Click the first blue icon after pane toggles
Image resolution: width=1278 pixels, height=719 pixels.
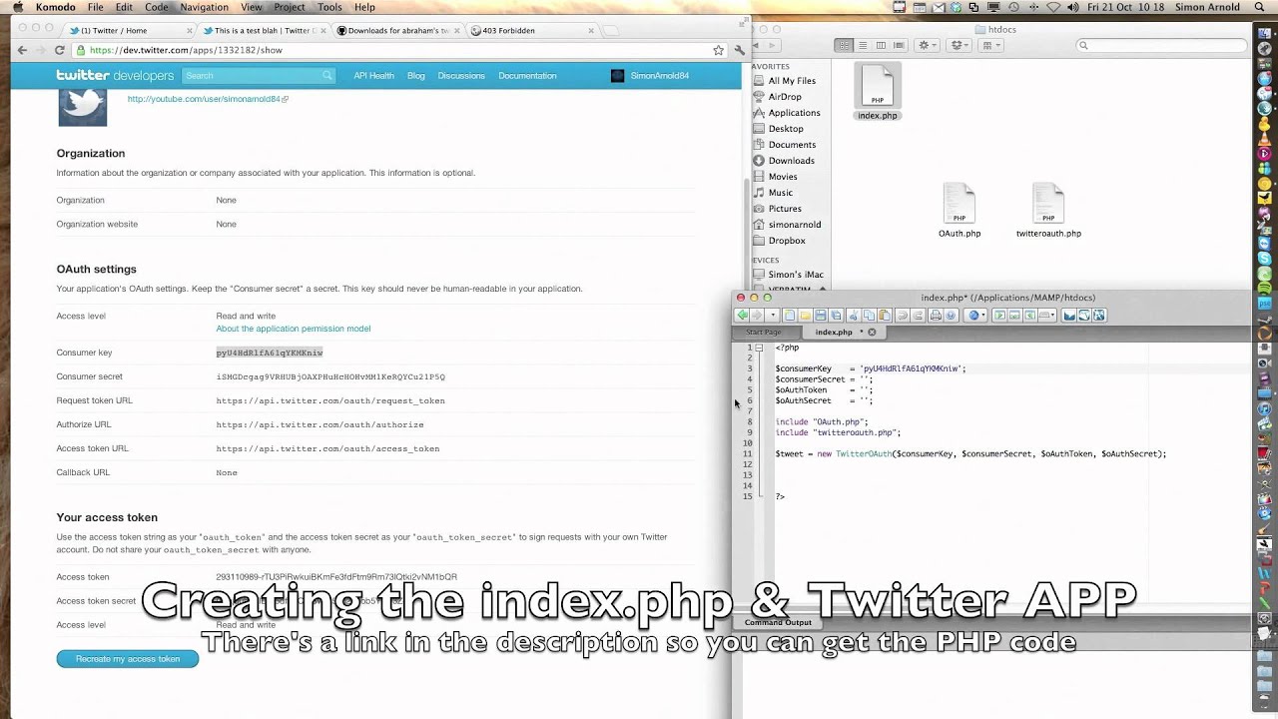pos(1068,316)
